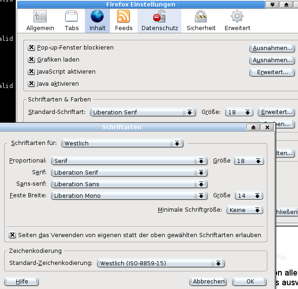Open the Sicherheit padlock panel
298x289 pixels.
[201, 21]
